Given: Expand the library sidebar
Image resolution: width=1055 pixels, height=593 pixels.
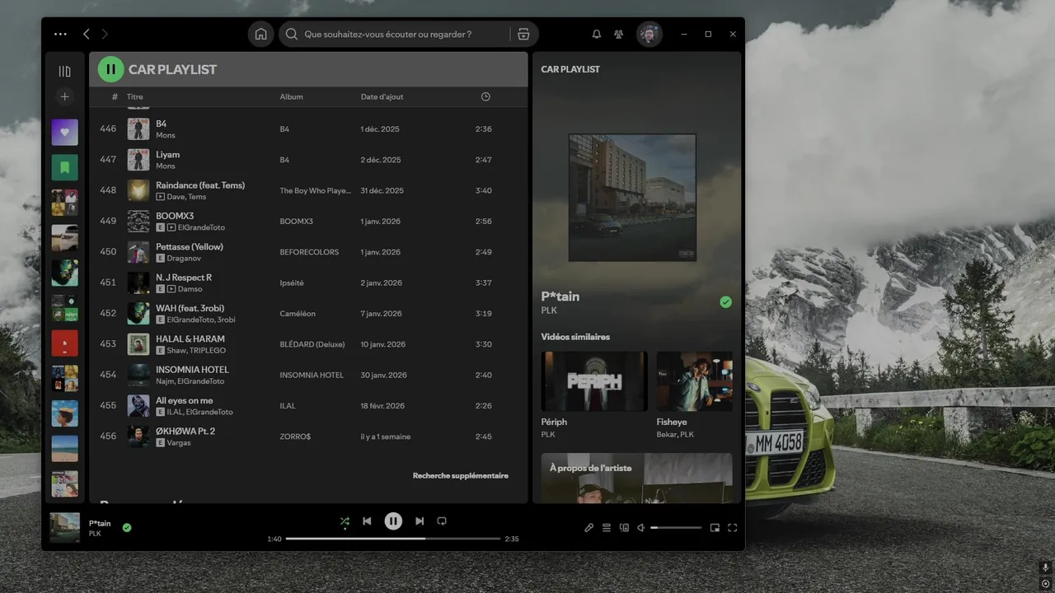Looking at the screenshot, I should (65, 71).
